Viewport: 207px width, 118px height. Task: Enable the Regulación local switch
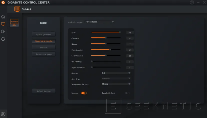tap(127, 93)
